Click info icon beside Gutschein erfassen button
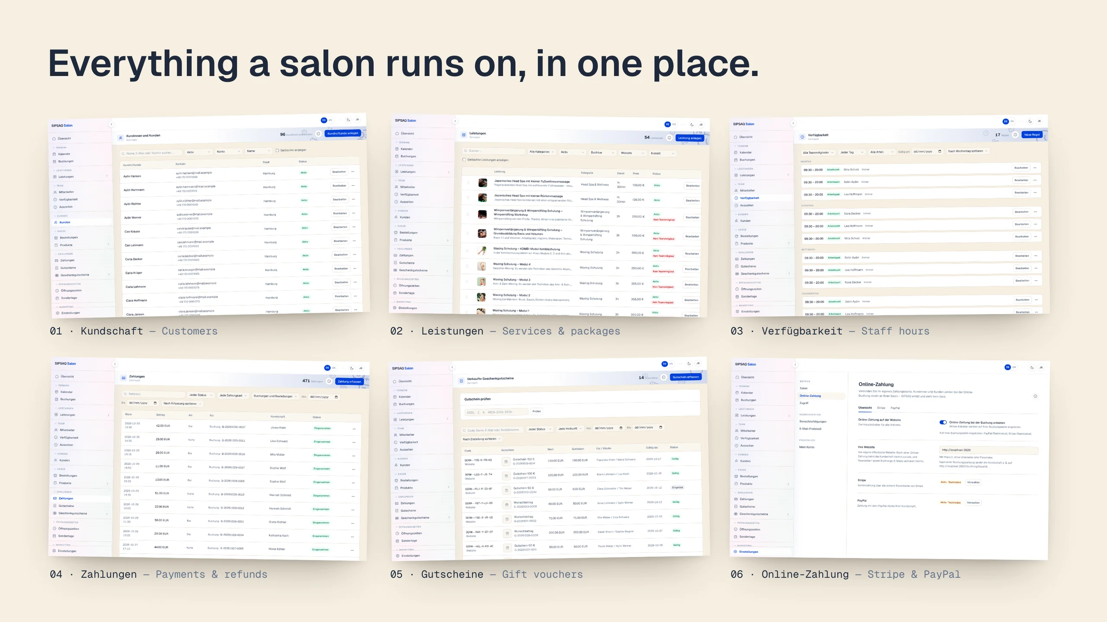This screenshot has width=1107, height=622. (x=664, y=377)
